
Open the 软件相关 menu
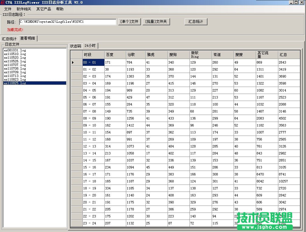tap(23, 9)
